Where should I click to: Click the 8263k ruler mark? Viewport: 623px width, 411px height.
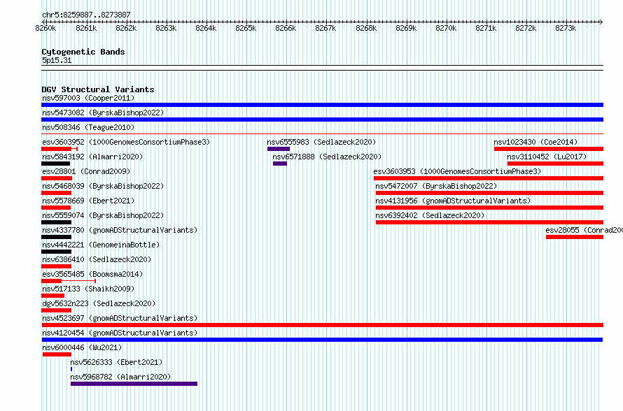166,28
